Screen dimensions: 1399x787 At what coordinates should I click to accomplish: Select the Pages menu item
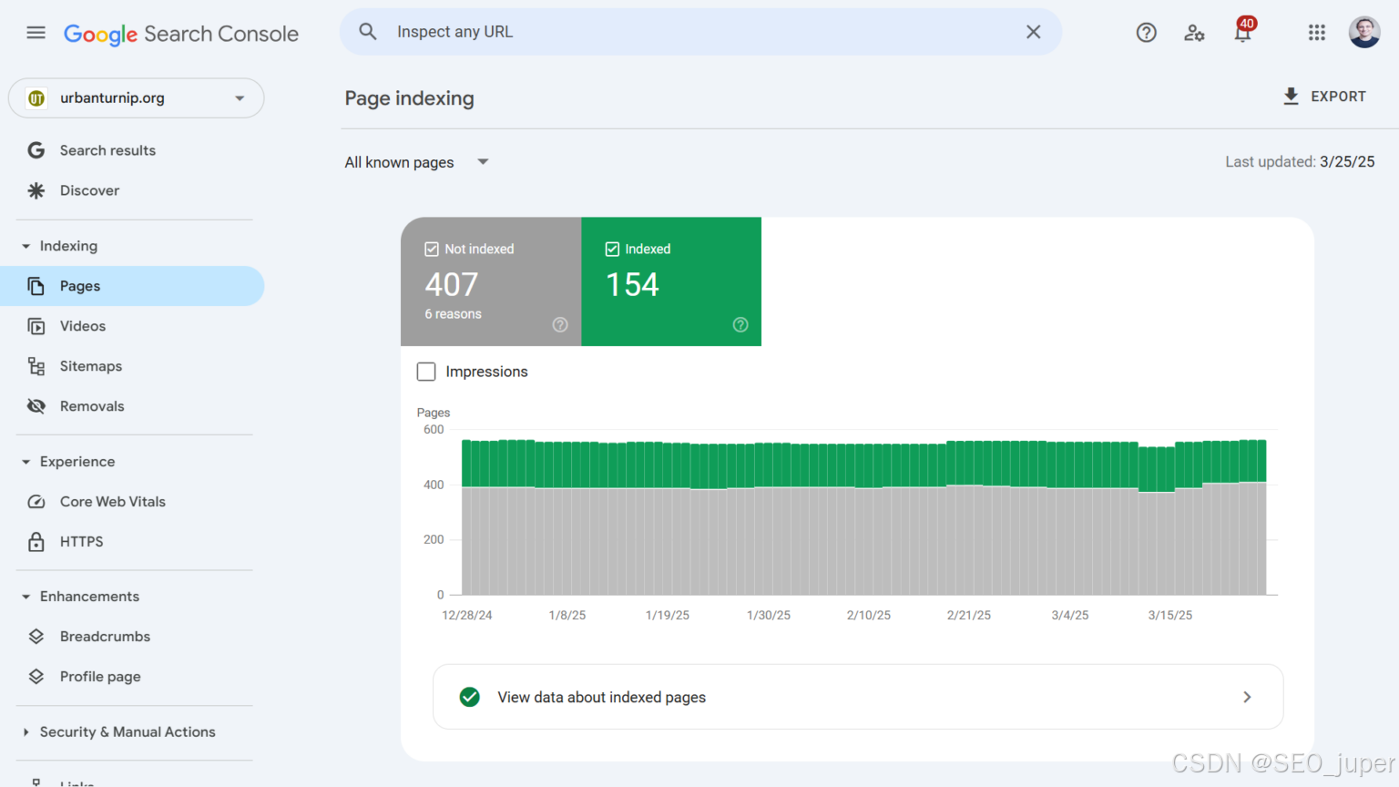(x=132, y=286)
